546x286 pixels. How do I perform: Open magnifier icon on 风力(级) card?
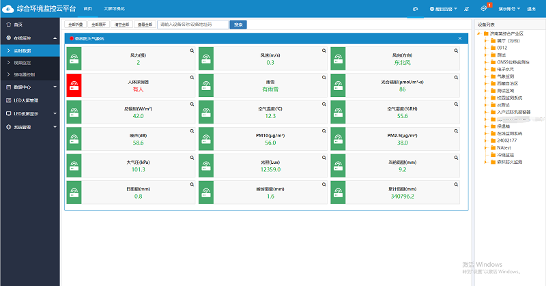(x=192, y=51)
